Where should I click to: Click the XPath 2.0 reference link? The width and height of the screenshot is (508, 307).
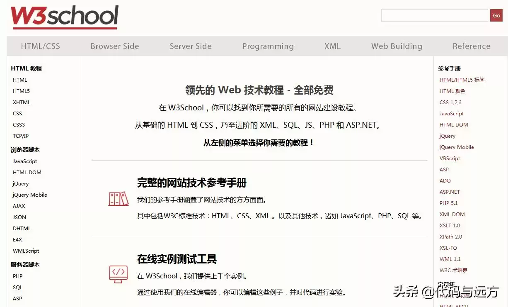click(x=451, y=236)
